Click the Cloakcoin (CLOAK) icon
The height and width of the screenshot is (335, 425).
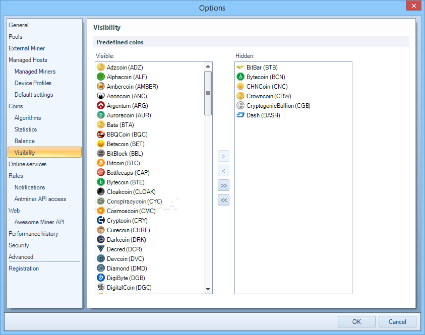(101, 192)
